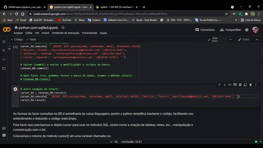Open the search and replace sidebar icon

(4, 51)
